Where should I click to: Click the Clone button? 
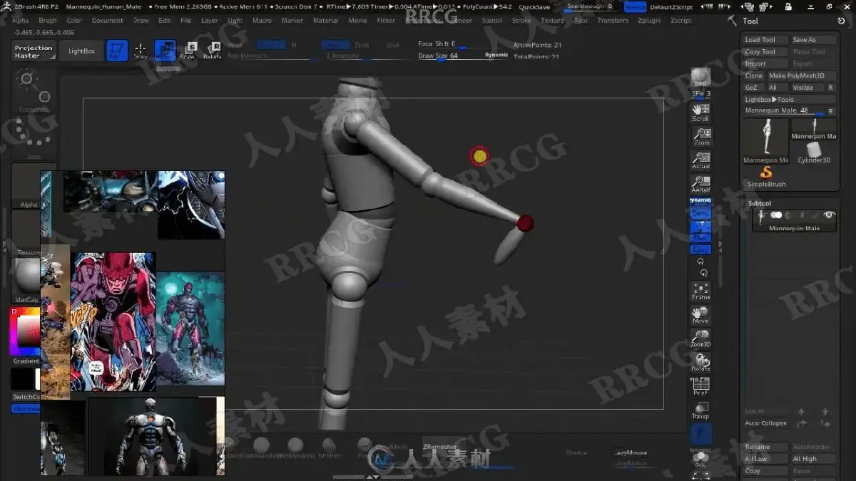coord(754,76)
